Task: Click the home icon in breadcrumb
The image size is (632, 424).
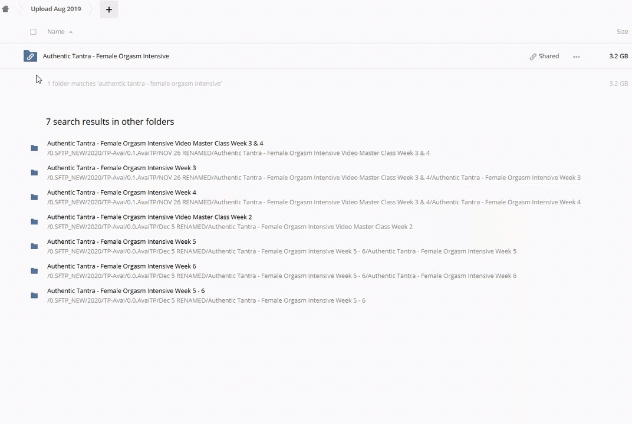Action: tap(5, 9)
